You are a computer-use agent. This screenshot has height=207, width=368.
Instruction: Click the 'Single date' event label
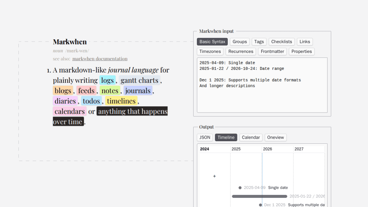tap(278, 188)
